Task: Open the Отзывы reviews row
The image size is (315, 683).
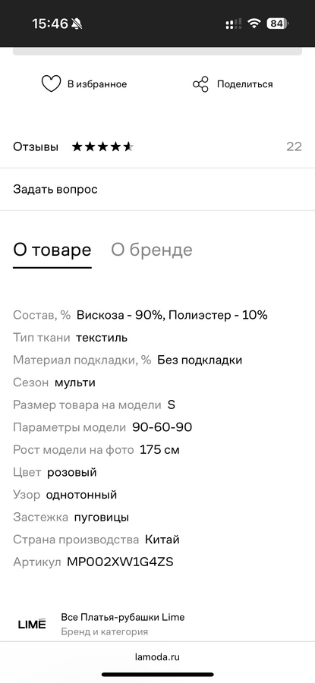Action: [x=157, y=146]
